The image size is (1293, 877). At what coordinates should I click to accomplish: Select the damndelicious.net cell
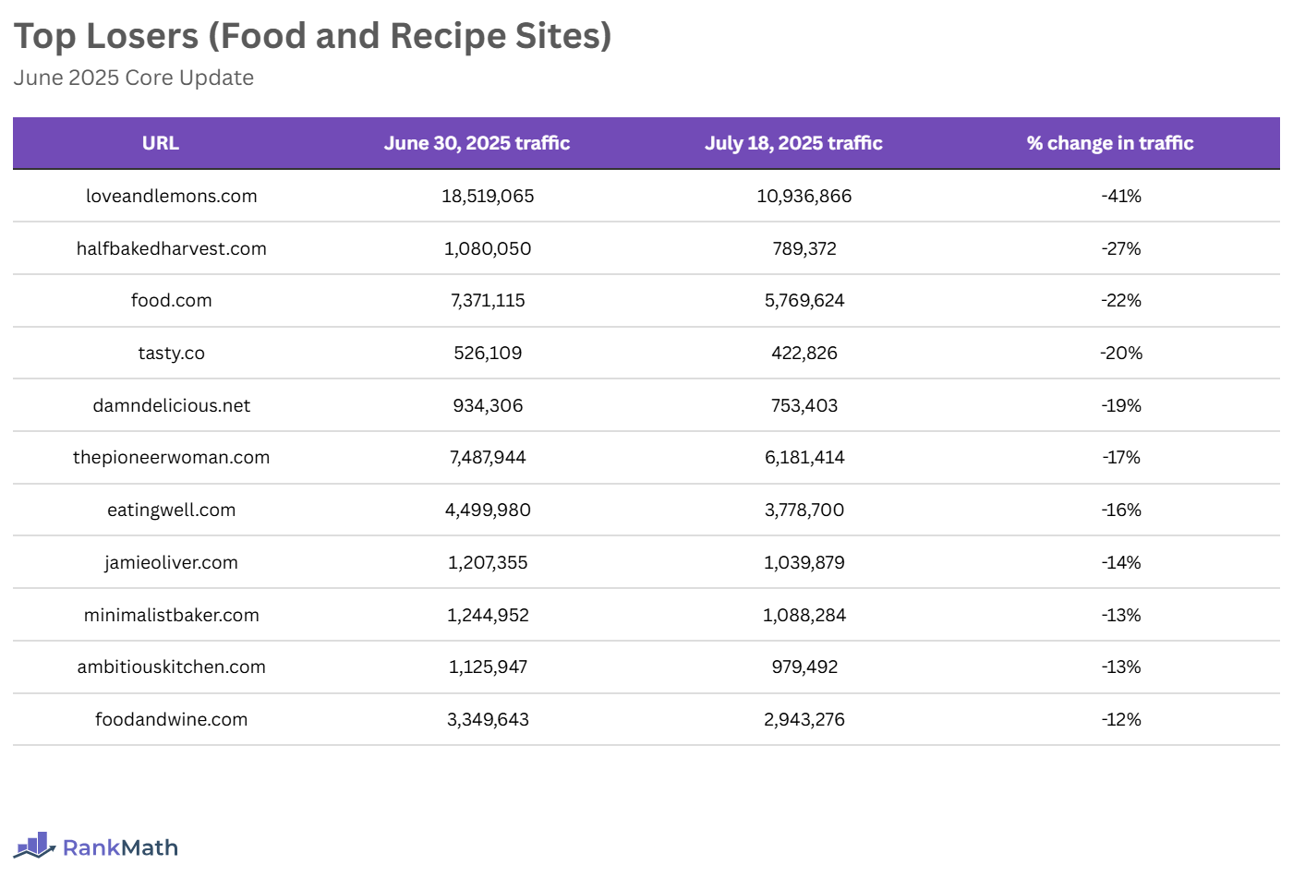click(172, 405)
